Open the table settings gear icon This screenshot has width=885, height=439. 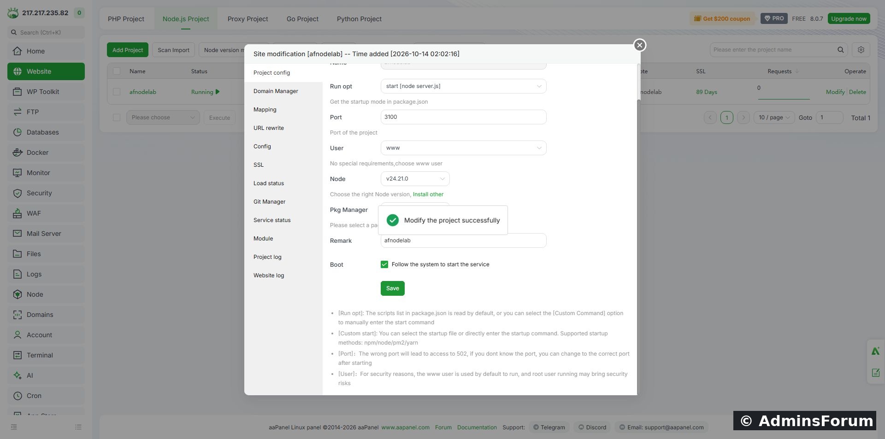861,50
